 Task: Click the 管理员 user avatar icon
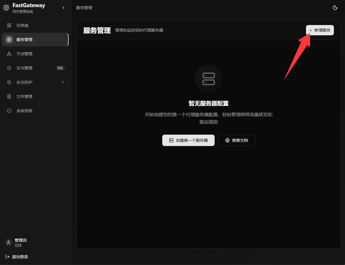click(9, 243)
